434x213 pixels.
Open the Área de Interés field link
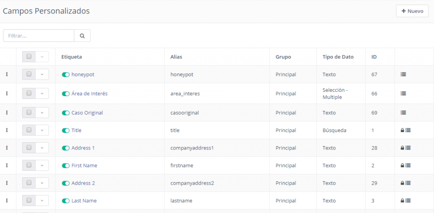click(89, 94)
